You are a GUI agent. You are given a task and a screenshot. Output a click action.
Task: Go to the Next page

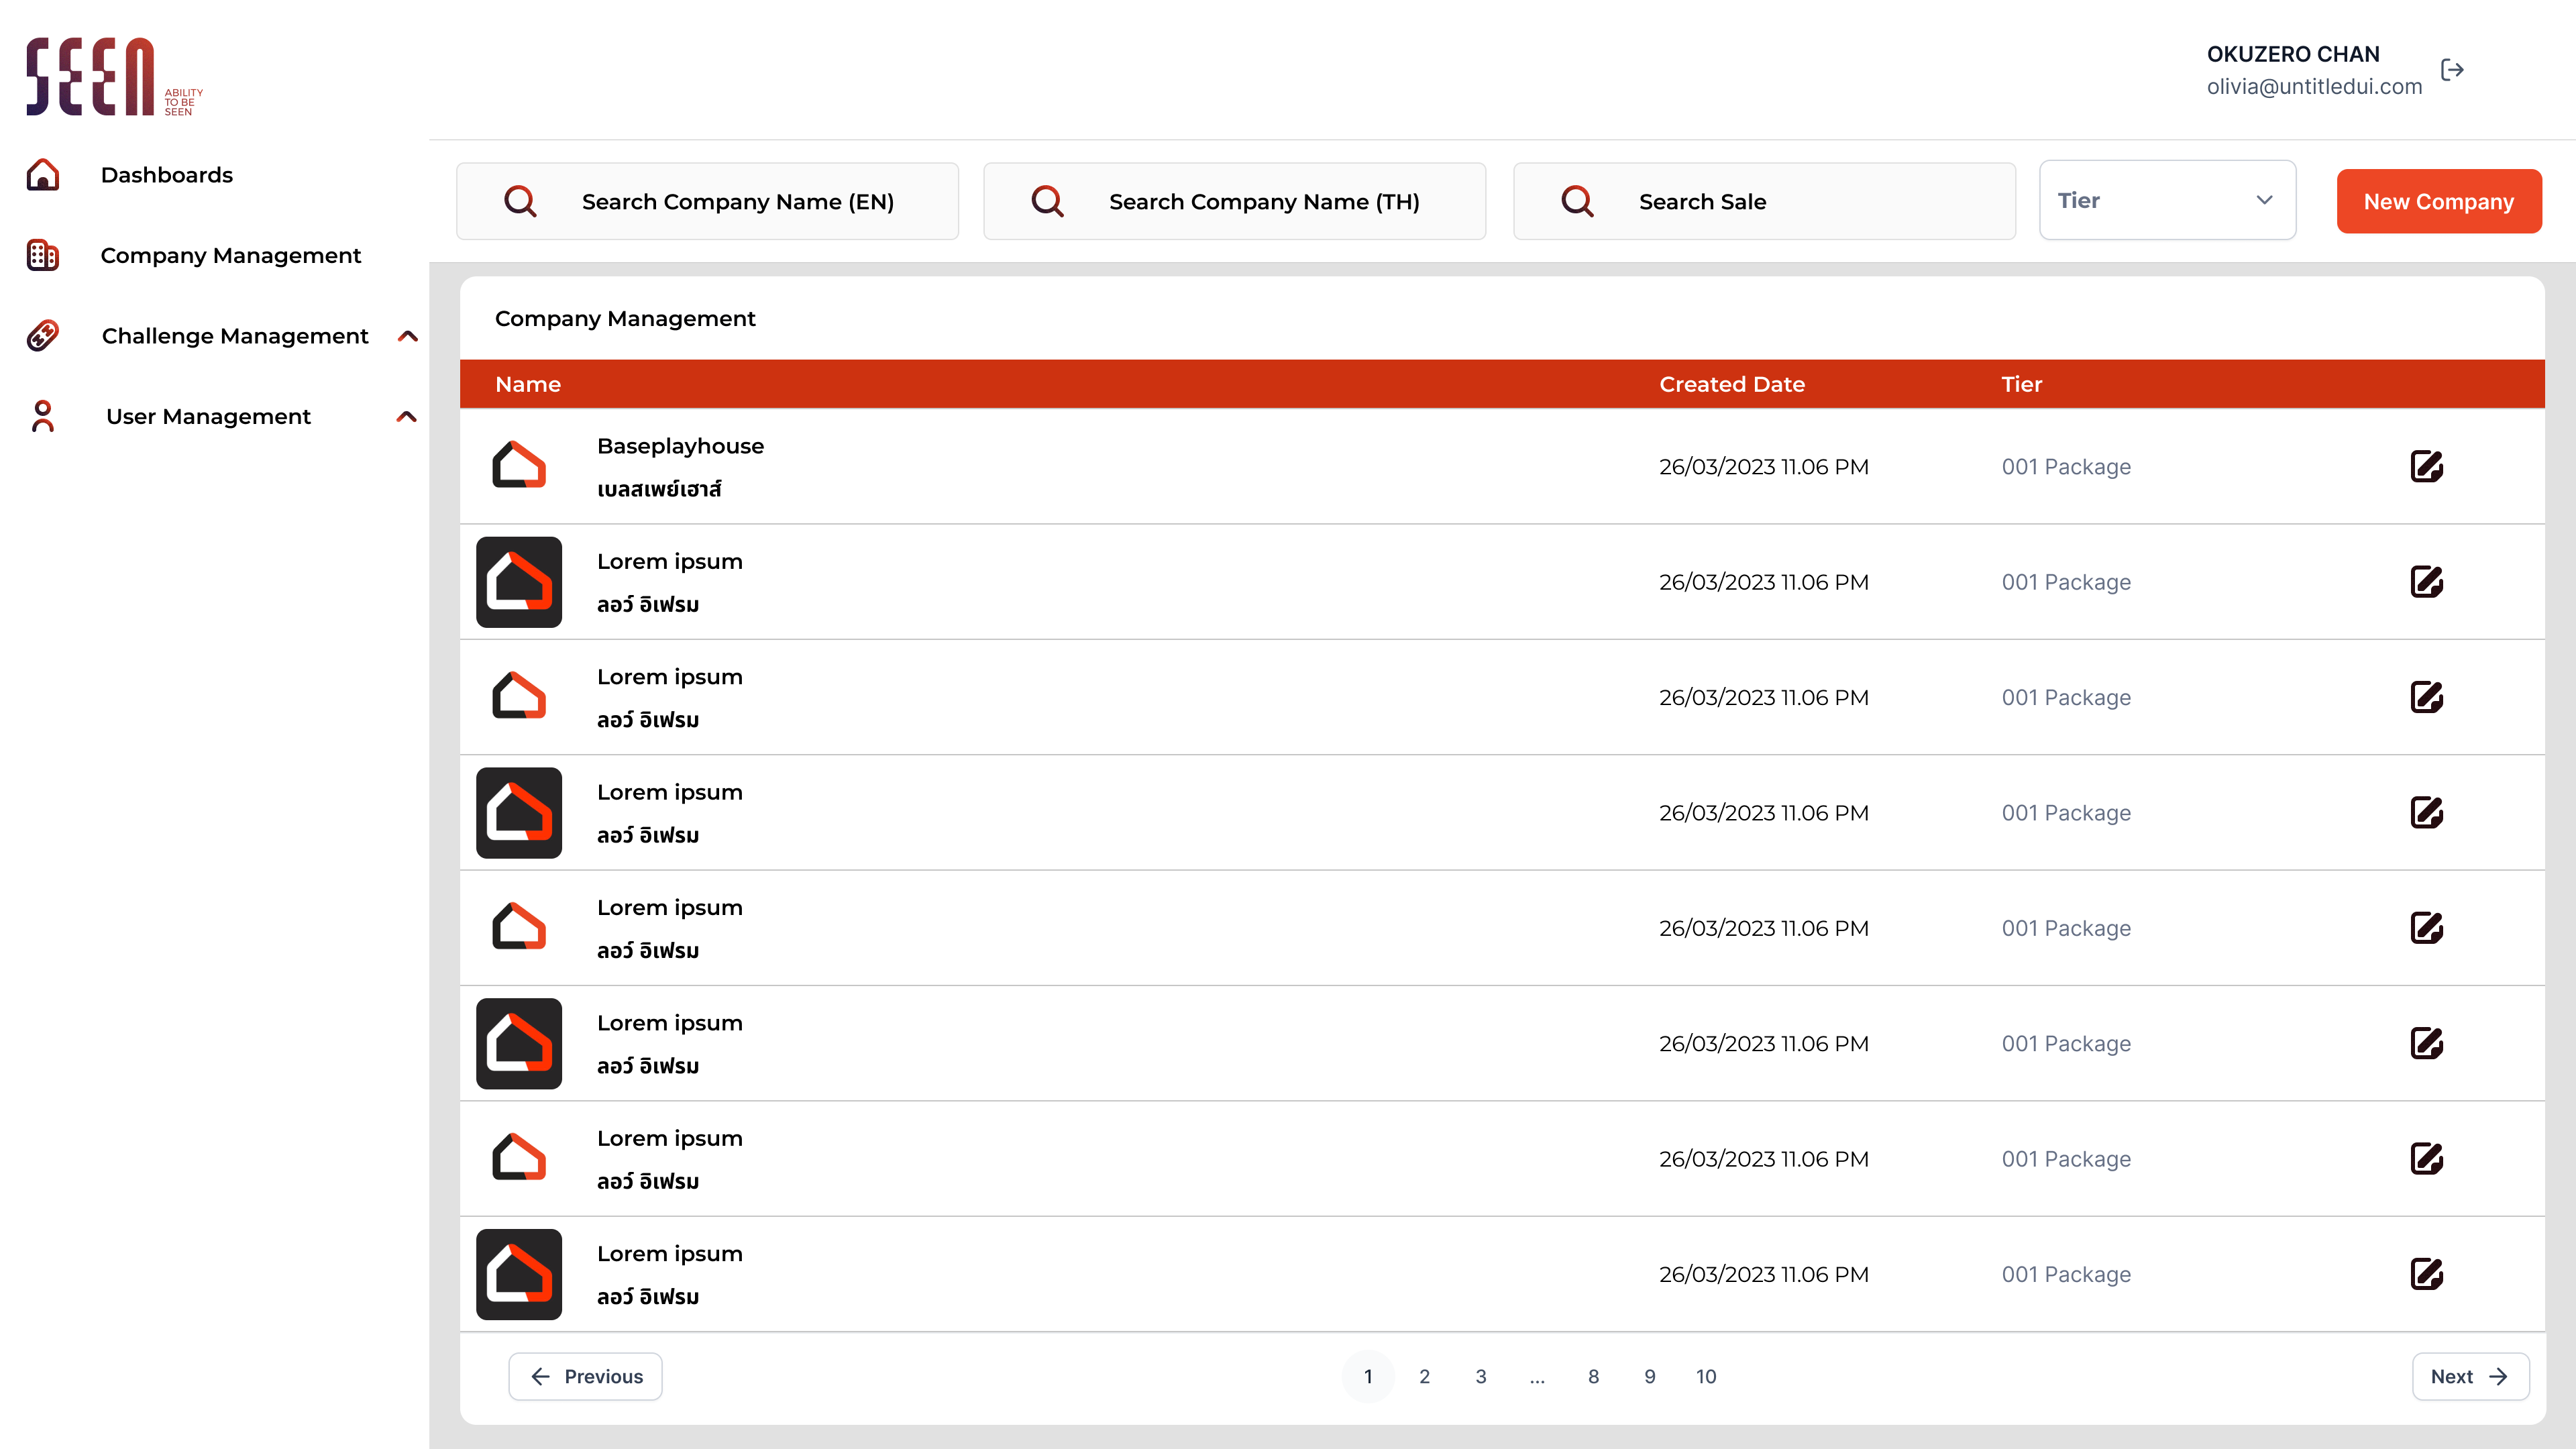[x=2470, y=1377]
